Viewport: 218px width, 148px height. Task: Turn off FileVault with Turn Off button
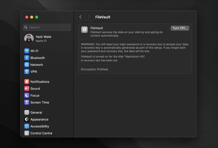coord(180,28)
